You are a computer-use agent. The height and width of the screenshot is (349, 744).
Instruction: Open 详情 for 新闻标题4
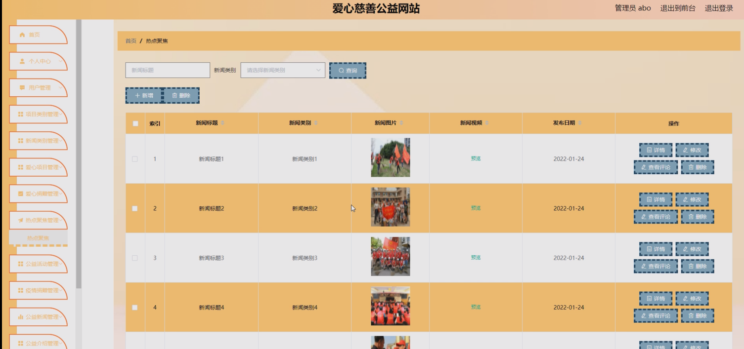tap(656, 298)
